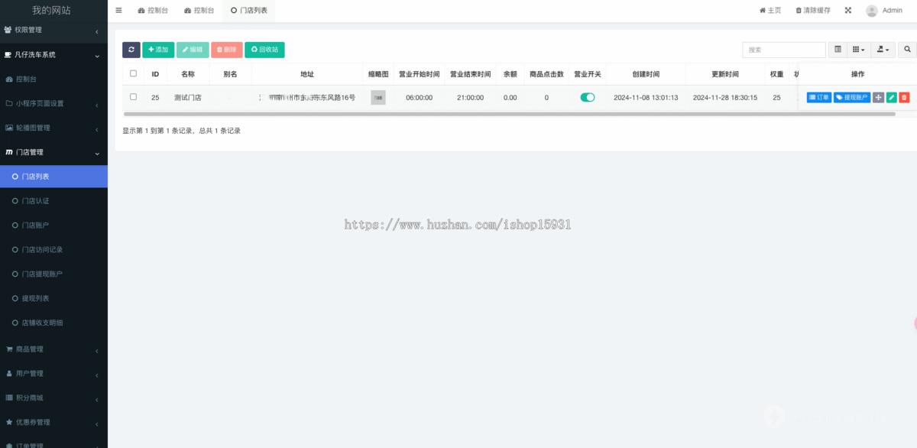Viewport: 917px width, 448px height.
Task: Click the hamburger menu icon to collapse sidebar
Action: coord(118,10)
